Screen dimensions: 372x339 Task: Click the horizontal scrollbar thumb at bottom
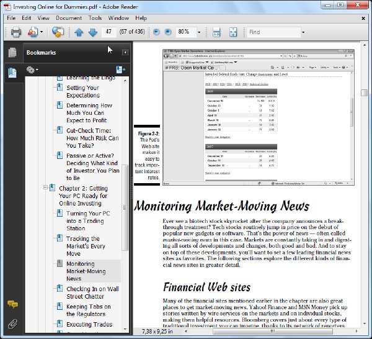pos(273,331)
